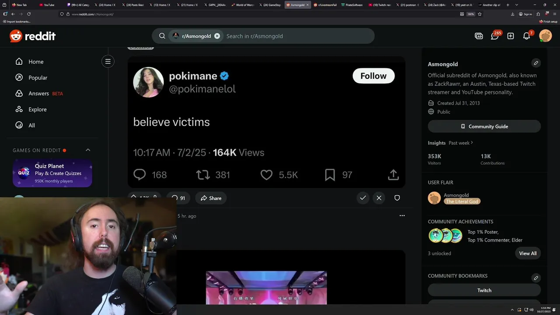Click the Share button on the post
Viewport: 560px width, 315px height.
(x=211, y=198)
